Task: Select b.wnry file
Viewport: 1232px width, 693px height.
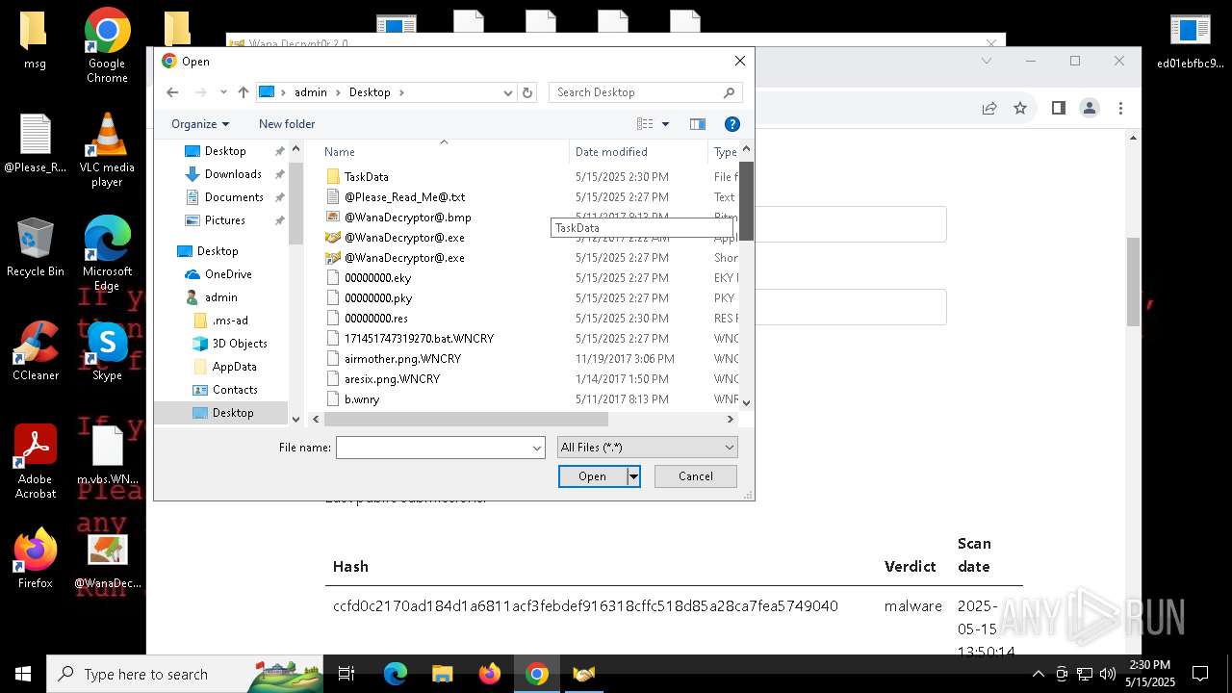Action: tap(362, 399)
